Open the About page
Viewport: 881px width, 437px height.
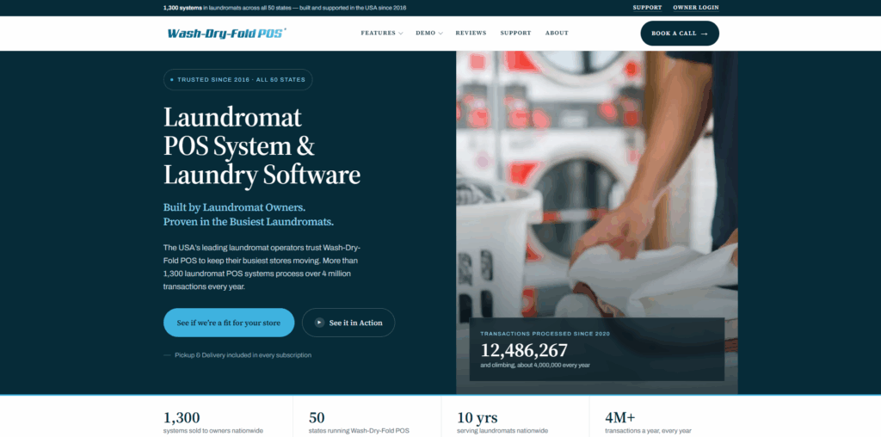click(x=557, y=34)
